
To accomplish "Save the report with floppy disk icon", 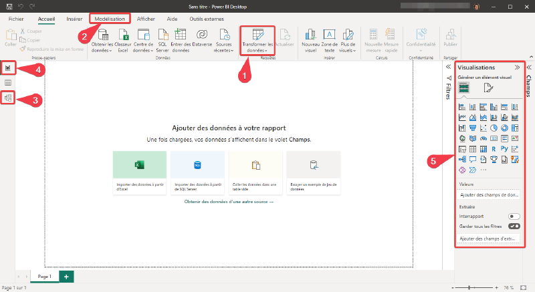I will (x=9, y=7).
